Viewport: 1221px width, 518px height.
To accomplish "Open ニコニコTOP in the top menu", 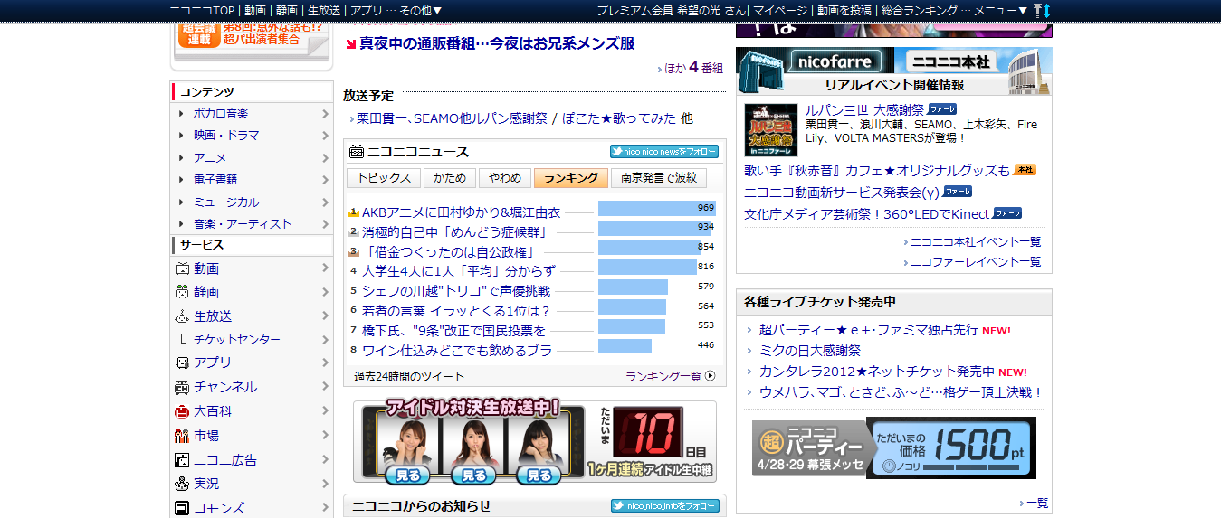I will click(x=203, y=10).
